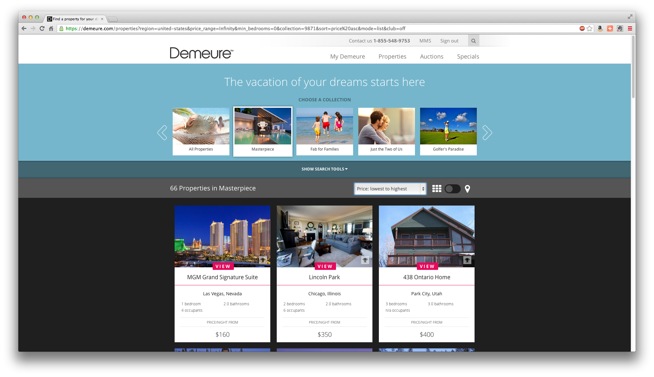Screen dimensions: 654x377
Task: Click trophy badge on 438 Ontario Home
Action: coord(467,260)
